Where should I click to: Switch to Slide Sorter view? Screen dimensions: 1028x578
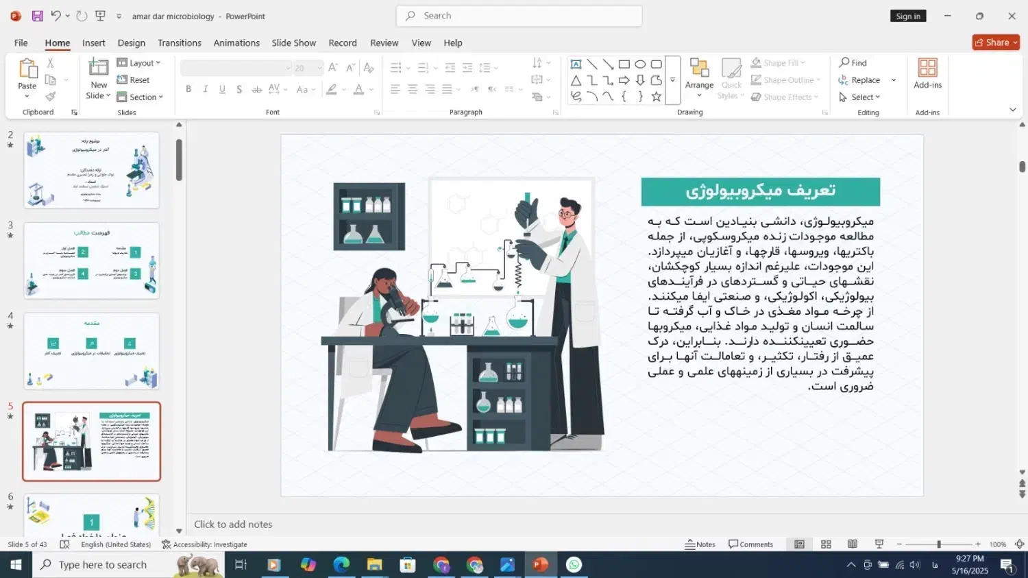826,544
